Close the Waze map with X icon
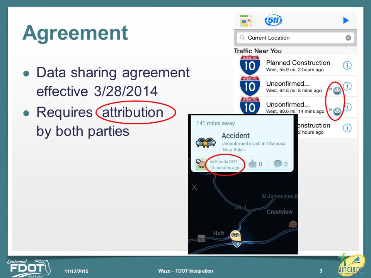This screenshot has height=278, width=371. pos(194,188)
